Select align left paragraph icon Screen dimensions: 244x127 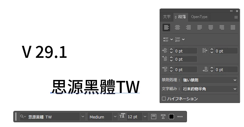click(x=166, y=27)
